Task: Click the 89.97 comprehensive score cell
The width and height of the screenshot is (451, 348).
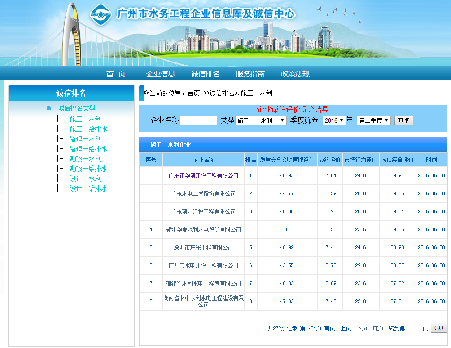Action: point(397,175)
